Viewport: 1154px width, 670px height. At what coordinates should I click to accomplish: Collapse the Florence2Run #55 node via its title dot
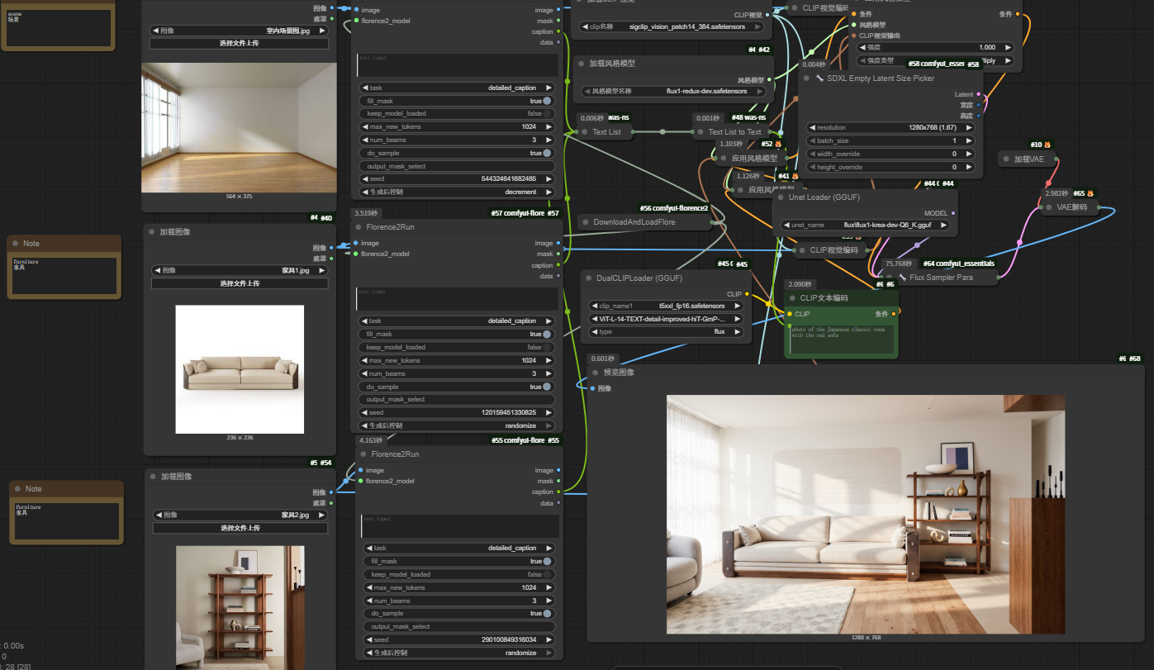[365, 454]
